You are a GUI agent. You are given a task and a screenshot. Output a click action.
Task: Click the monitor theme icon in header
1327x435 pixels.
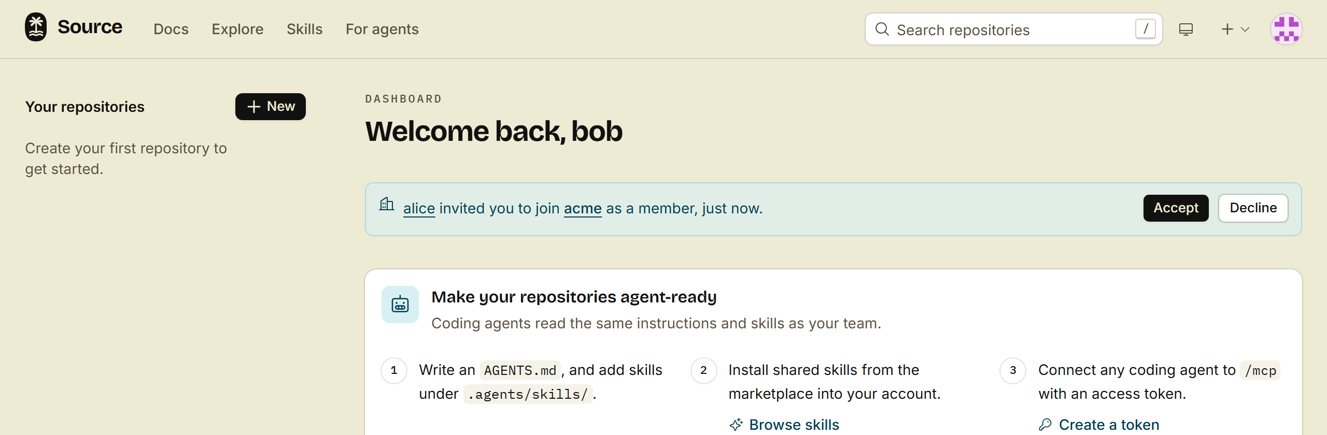click(1186, 29)
